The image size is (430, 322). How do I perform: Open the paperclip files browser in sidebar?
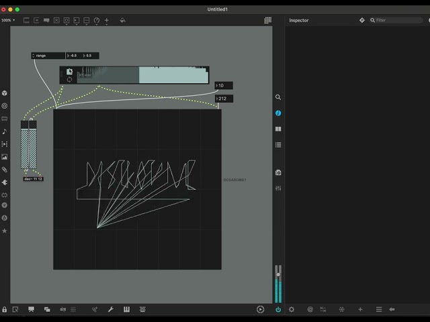(5, 170)
